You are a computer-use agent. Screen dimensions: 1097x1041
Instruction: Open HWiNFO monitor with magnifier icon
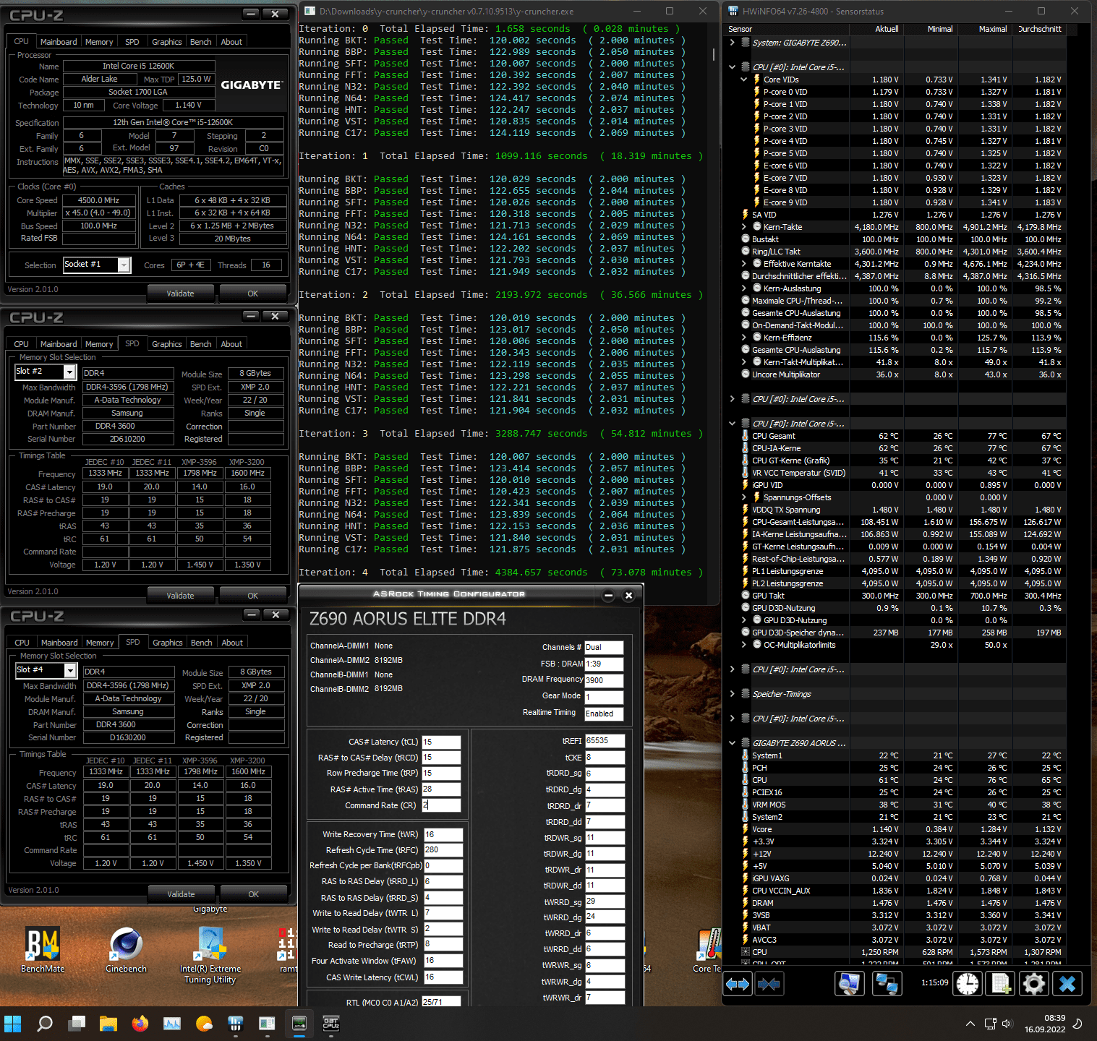(x=850, y=984)
